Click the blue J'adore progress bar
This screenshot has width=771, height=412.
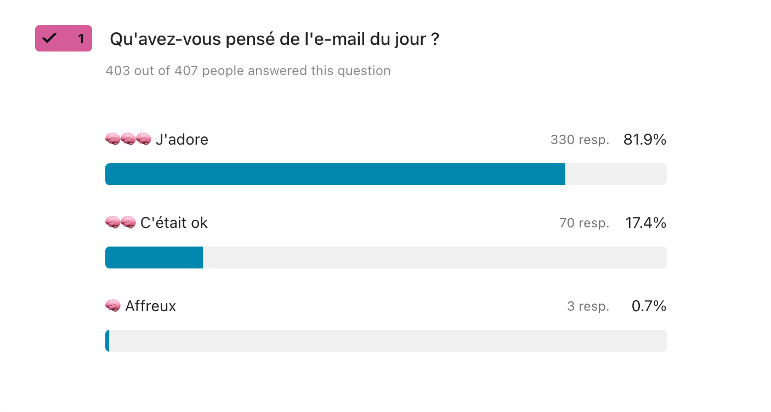335,174
